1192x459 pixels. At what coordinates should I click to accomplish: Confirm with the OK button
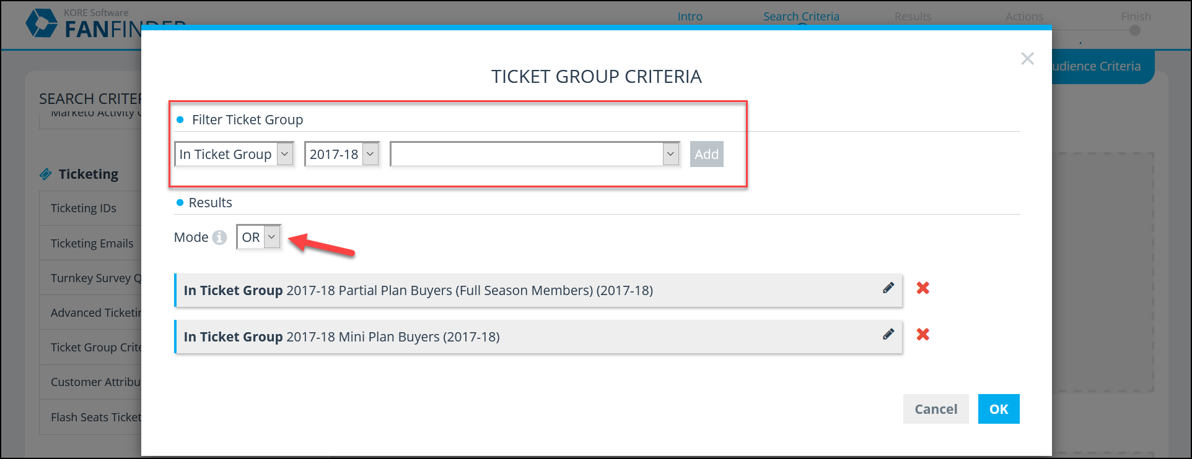[x=999, y=409]
